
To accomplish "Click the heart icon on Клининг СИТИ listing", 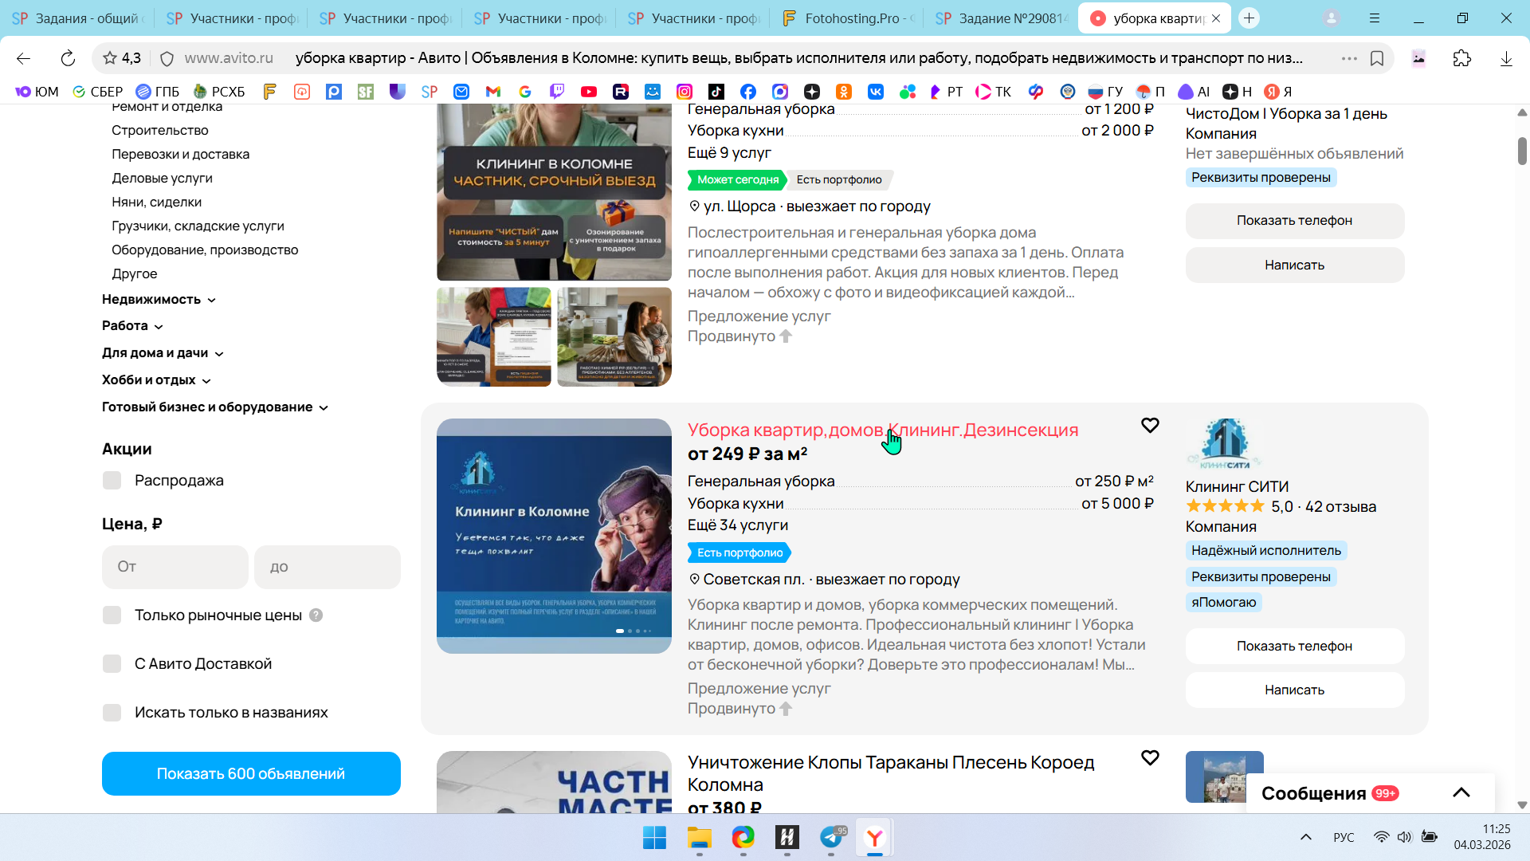I will click(x=1149, y=426).
